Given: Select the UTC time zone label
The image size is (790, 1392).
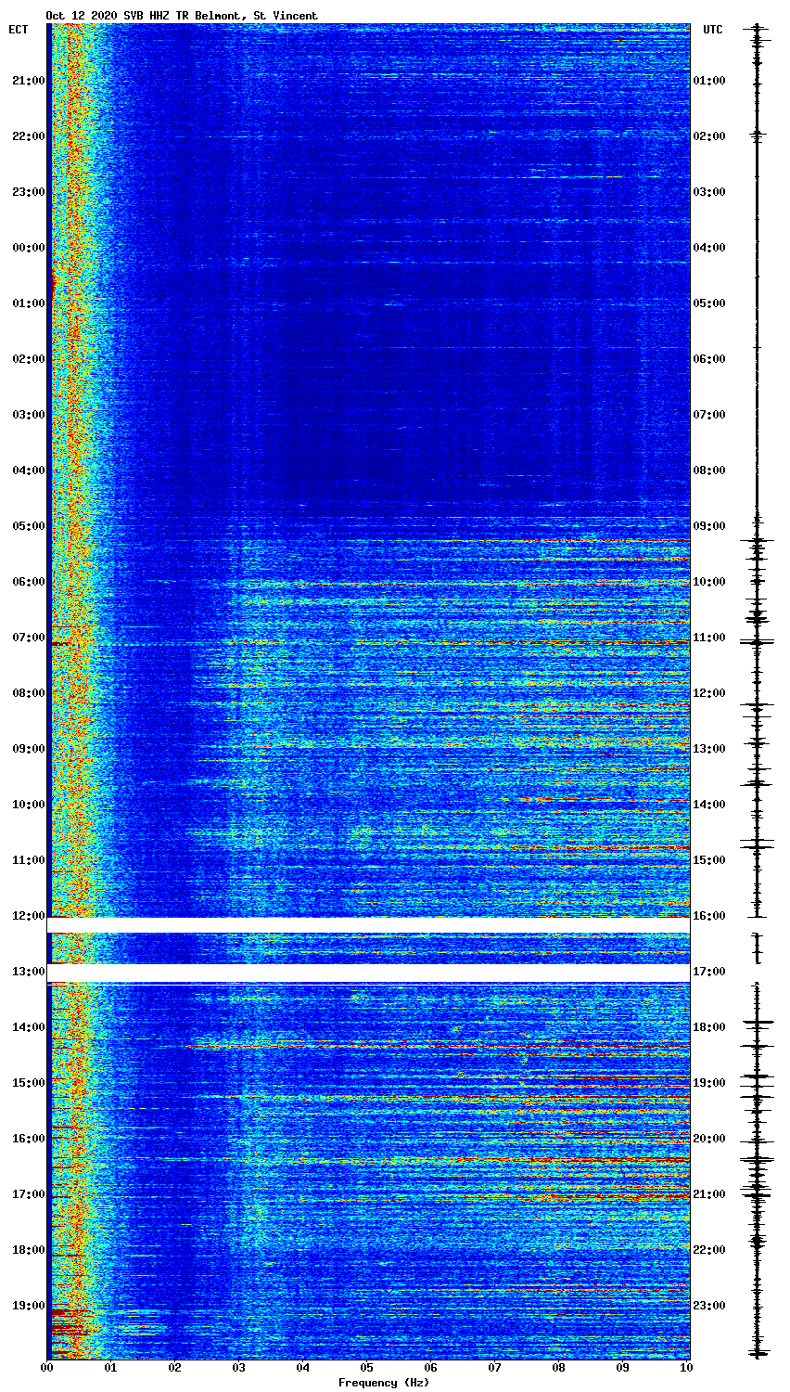Looking at the screenshot, I should [712, 30].
